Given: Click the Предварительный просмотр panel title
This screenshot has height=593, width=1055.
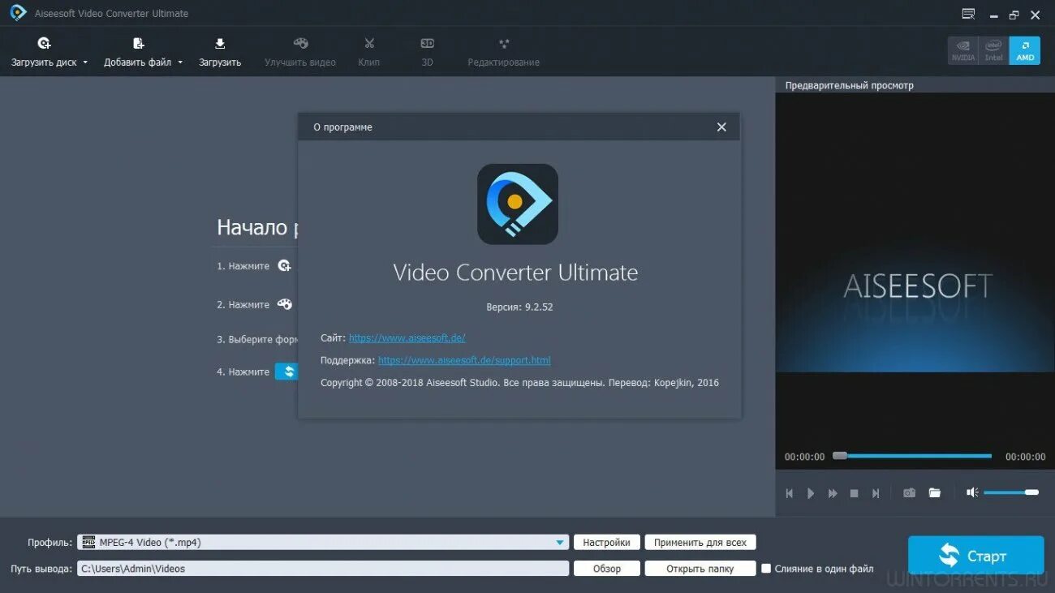Looking at the screenshot, I should coord(849,85).
